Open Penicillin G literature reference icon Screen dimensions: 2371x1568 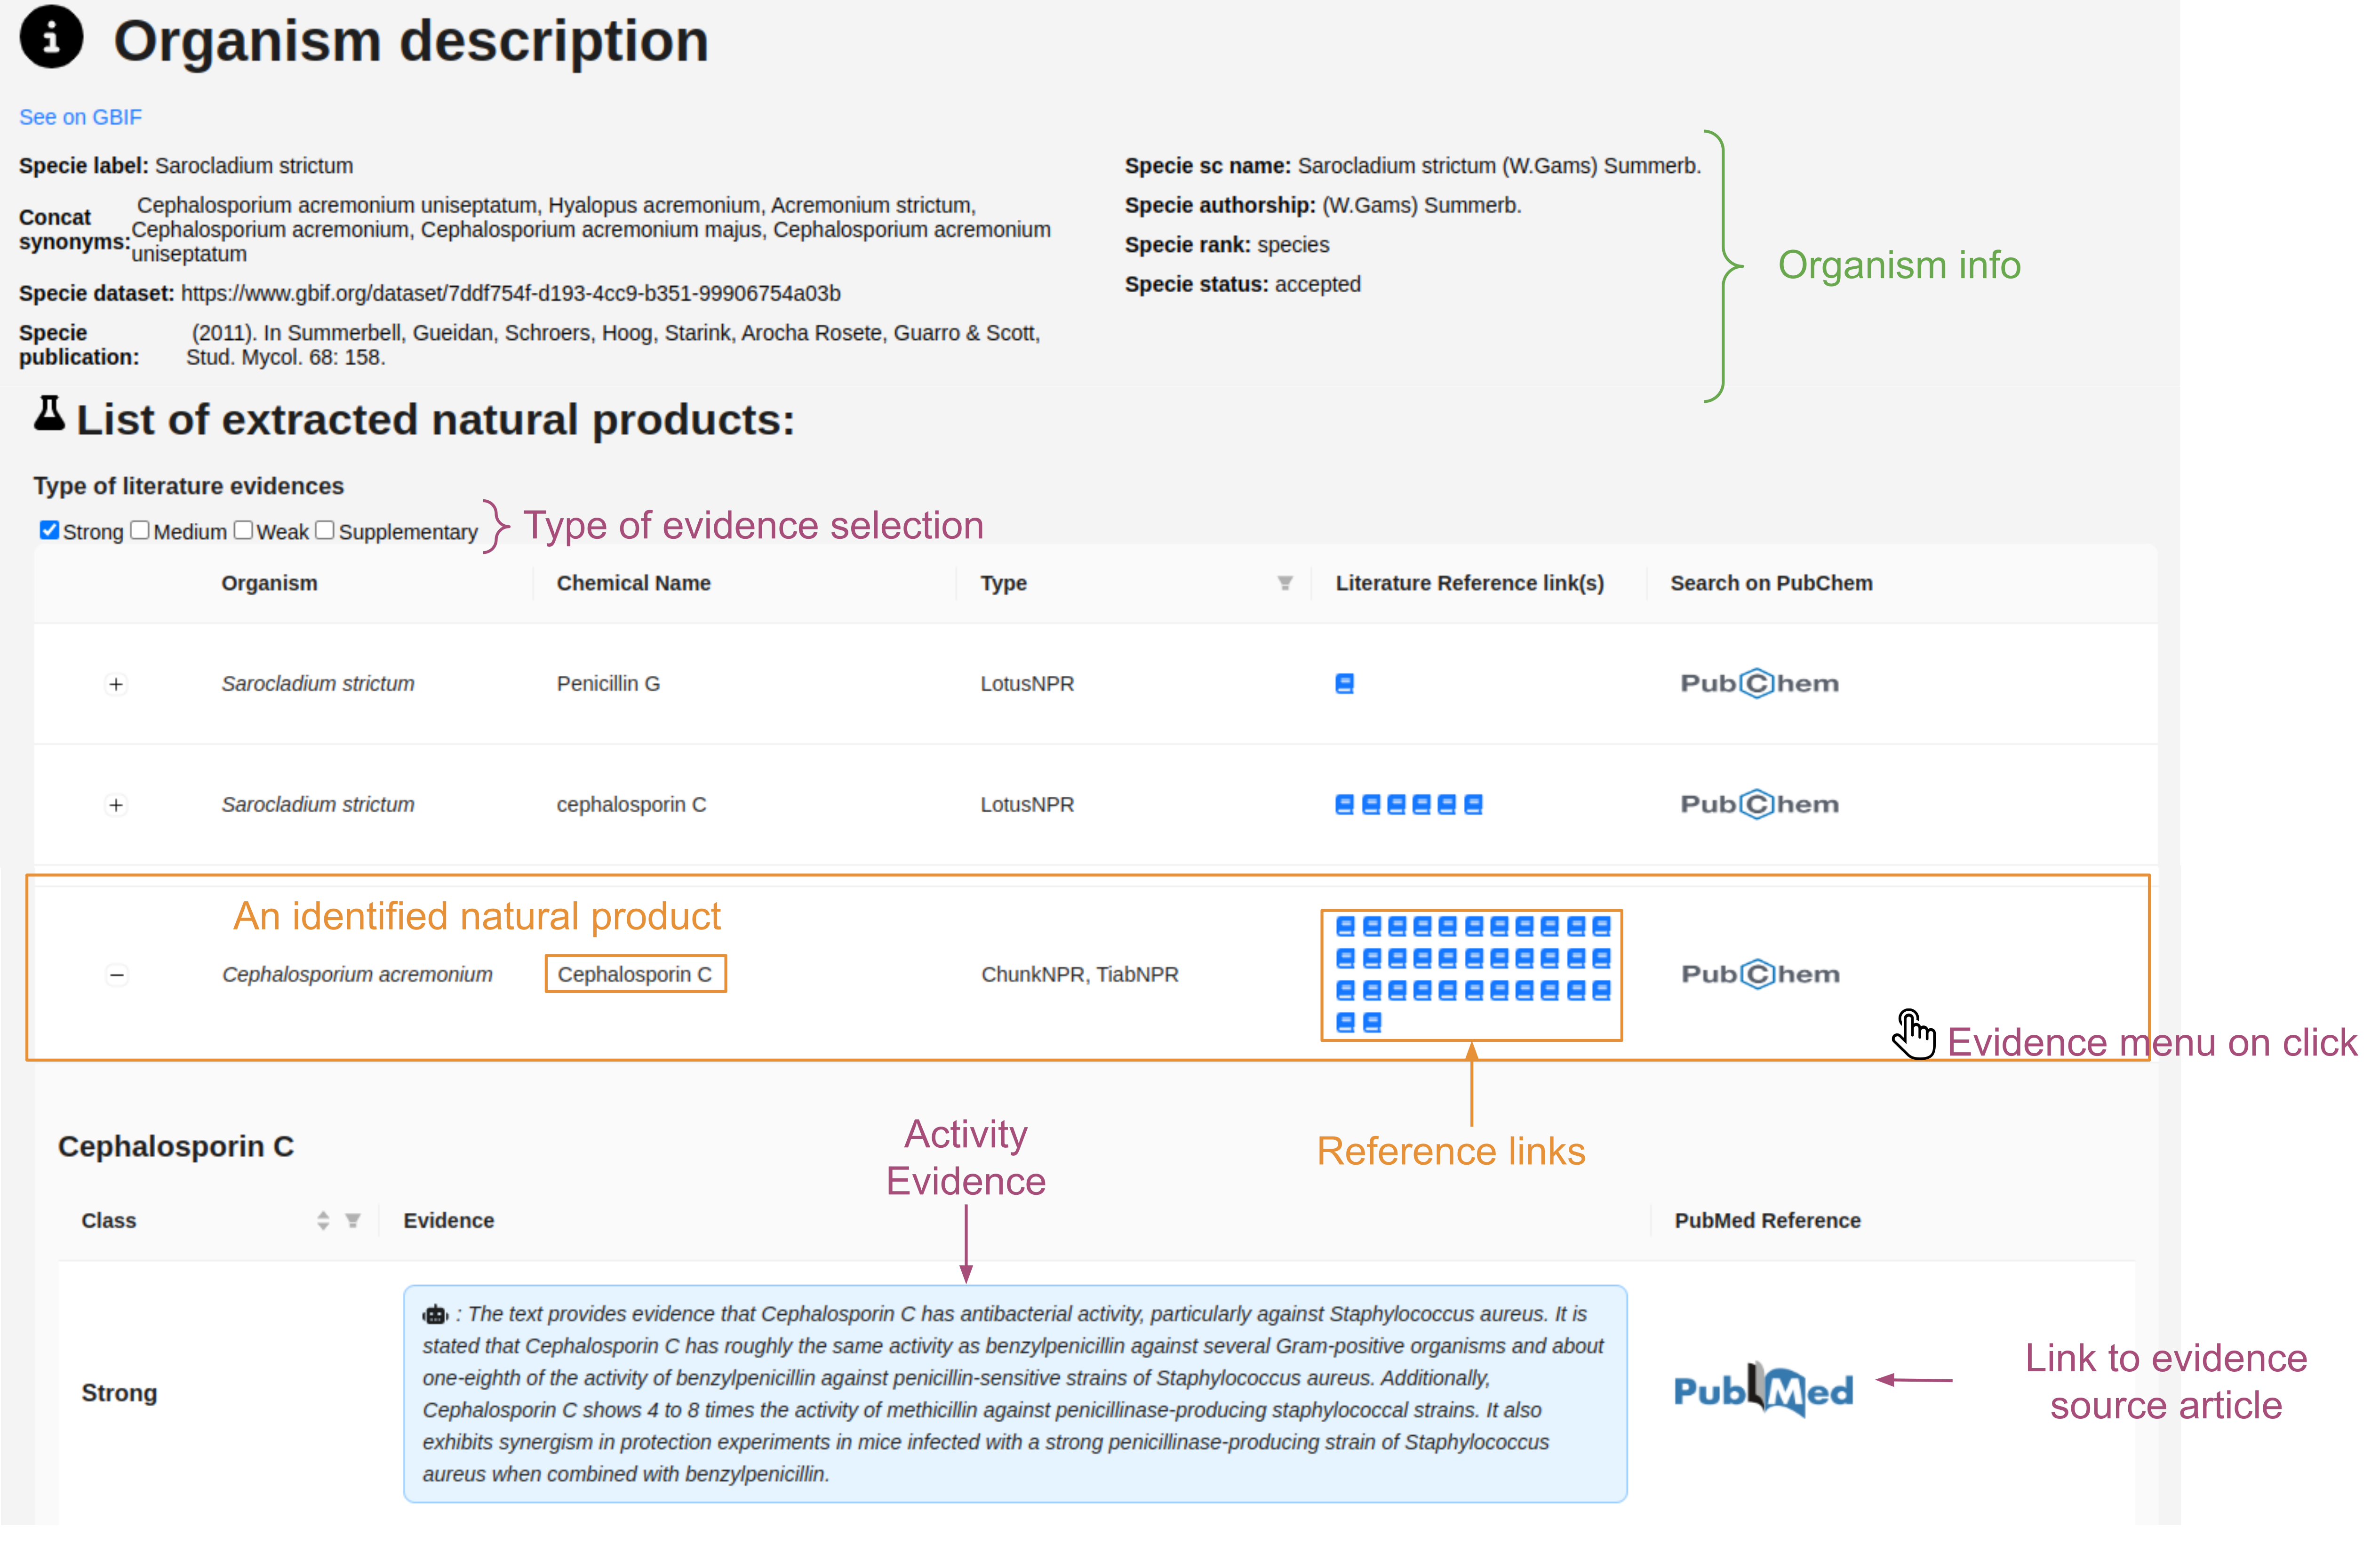pyautogui.click(x=1344, y=684)
